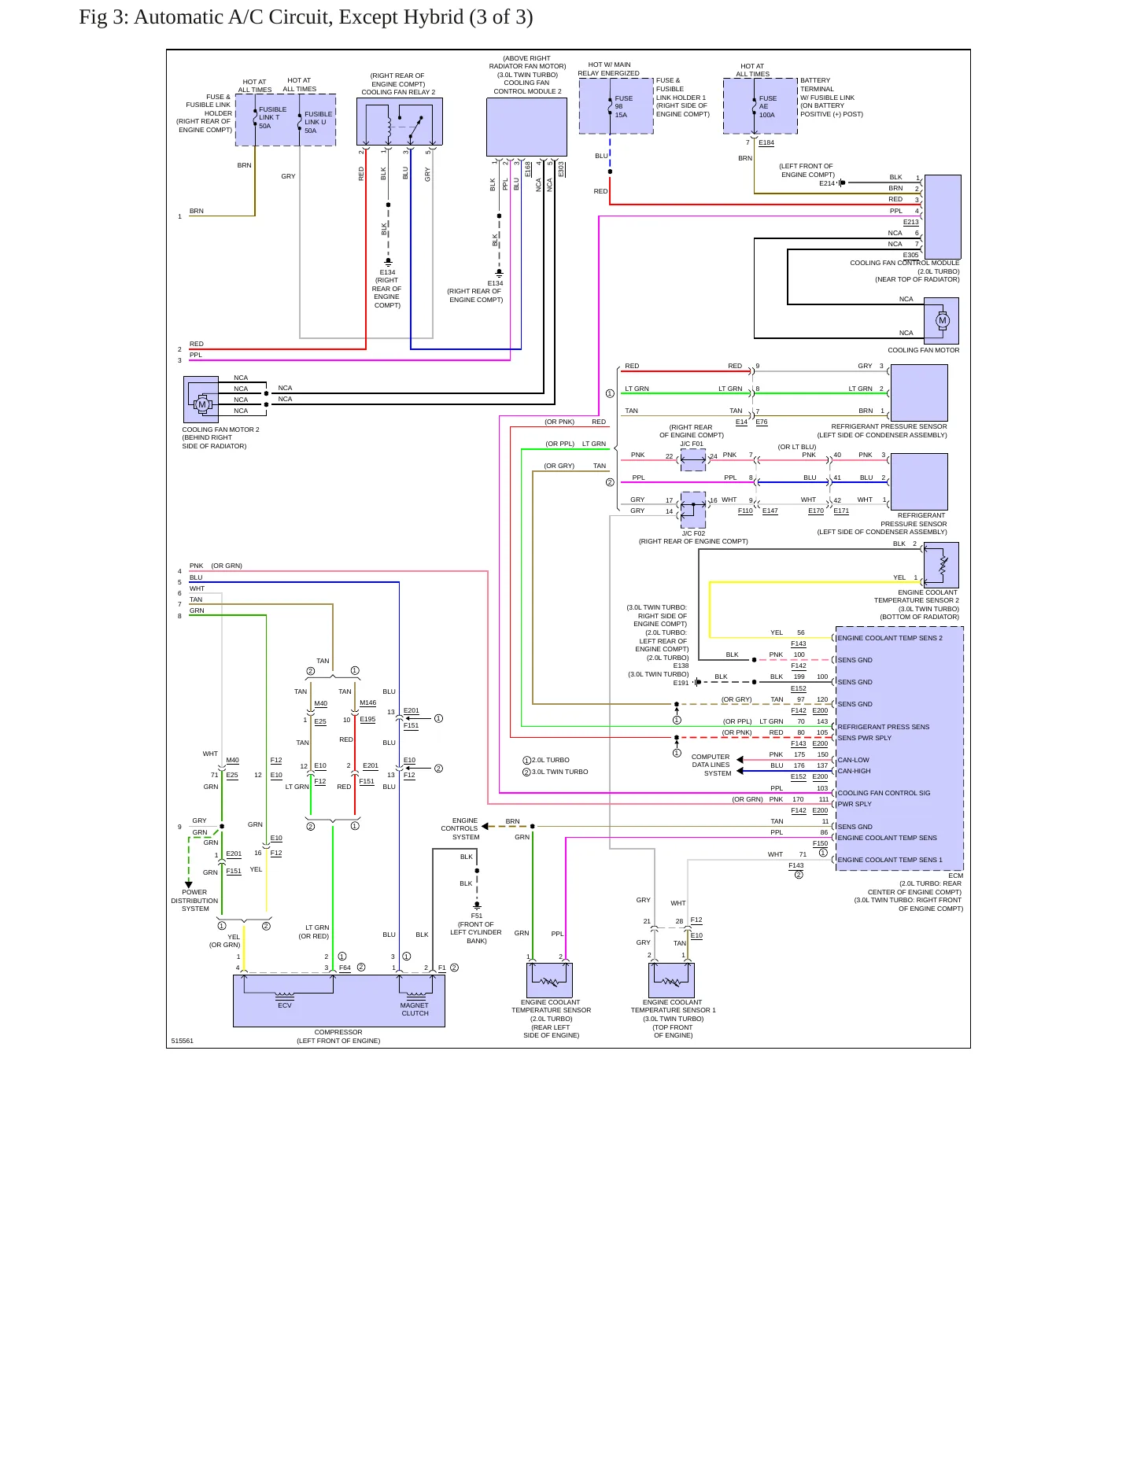The image size is (1137, 1471).
Task: Click the Cooling Fan Motor symbol
Action: point(941,320)
